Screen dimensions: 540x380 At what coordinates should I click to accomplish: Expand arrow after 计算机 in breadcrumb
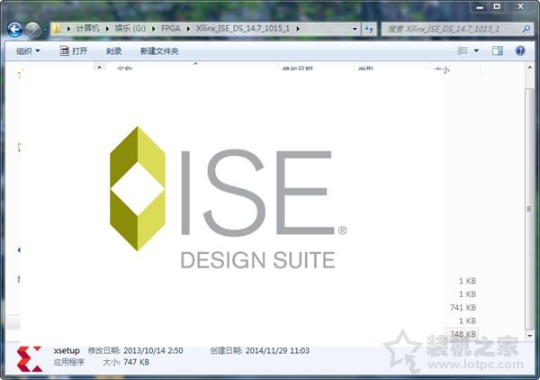[107, 29]
